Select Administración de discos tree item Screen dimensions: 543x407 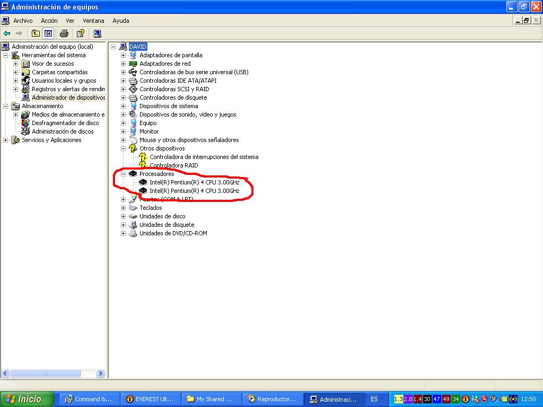[63, 131]
